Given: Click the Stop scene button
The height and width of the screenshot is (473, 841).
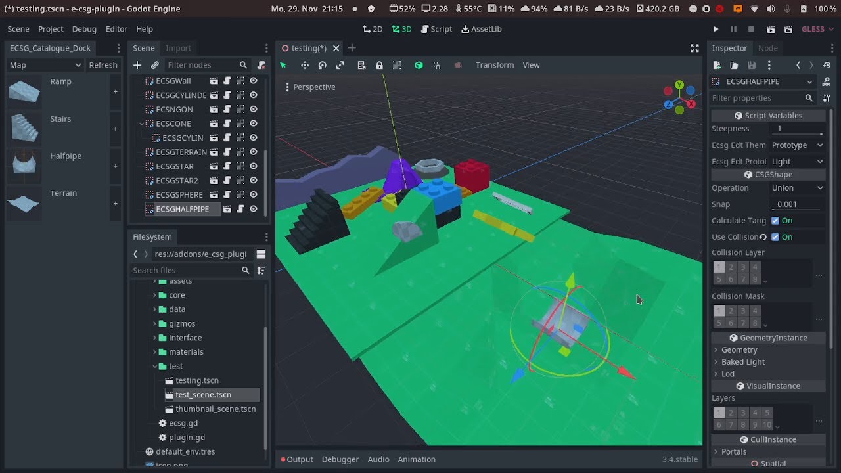Looking at the screenshot, I should coord(751,29).
